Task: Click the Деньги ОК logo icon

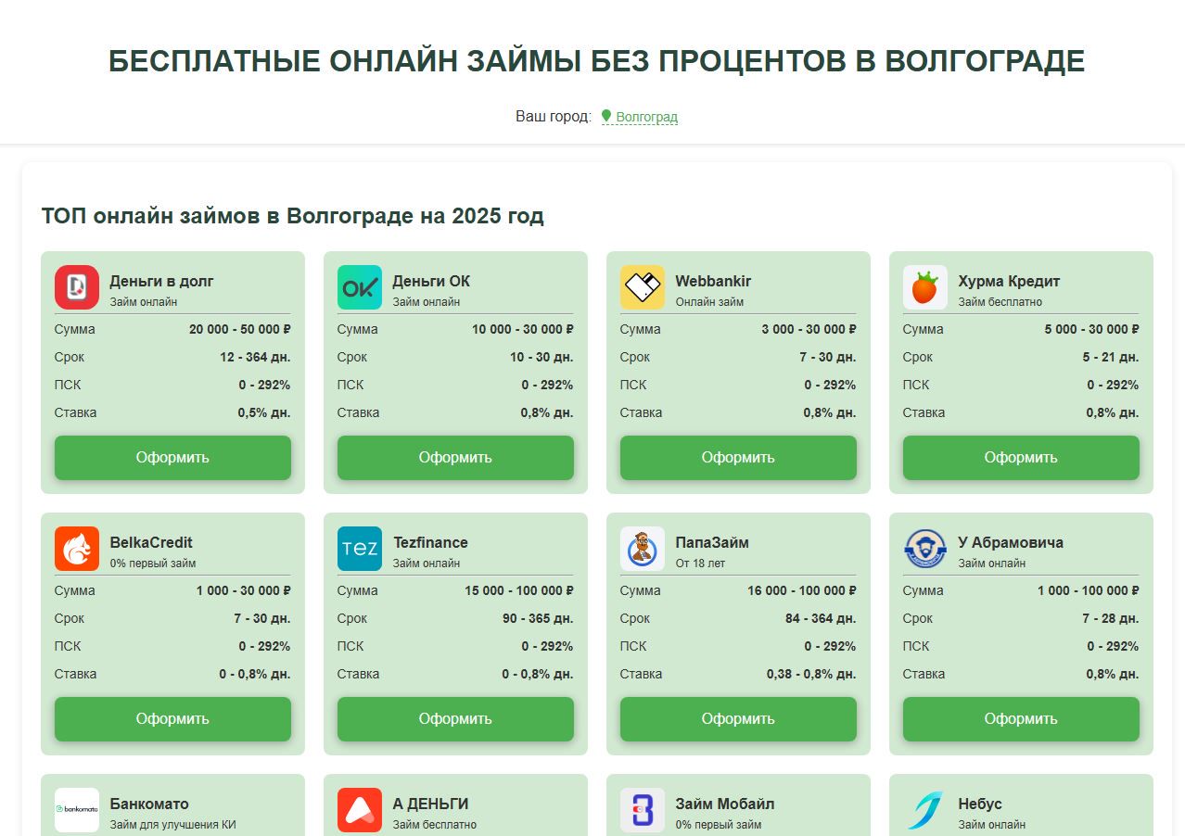Action: [x=359, y=287]
